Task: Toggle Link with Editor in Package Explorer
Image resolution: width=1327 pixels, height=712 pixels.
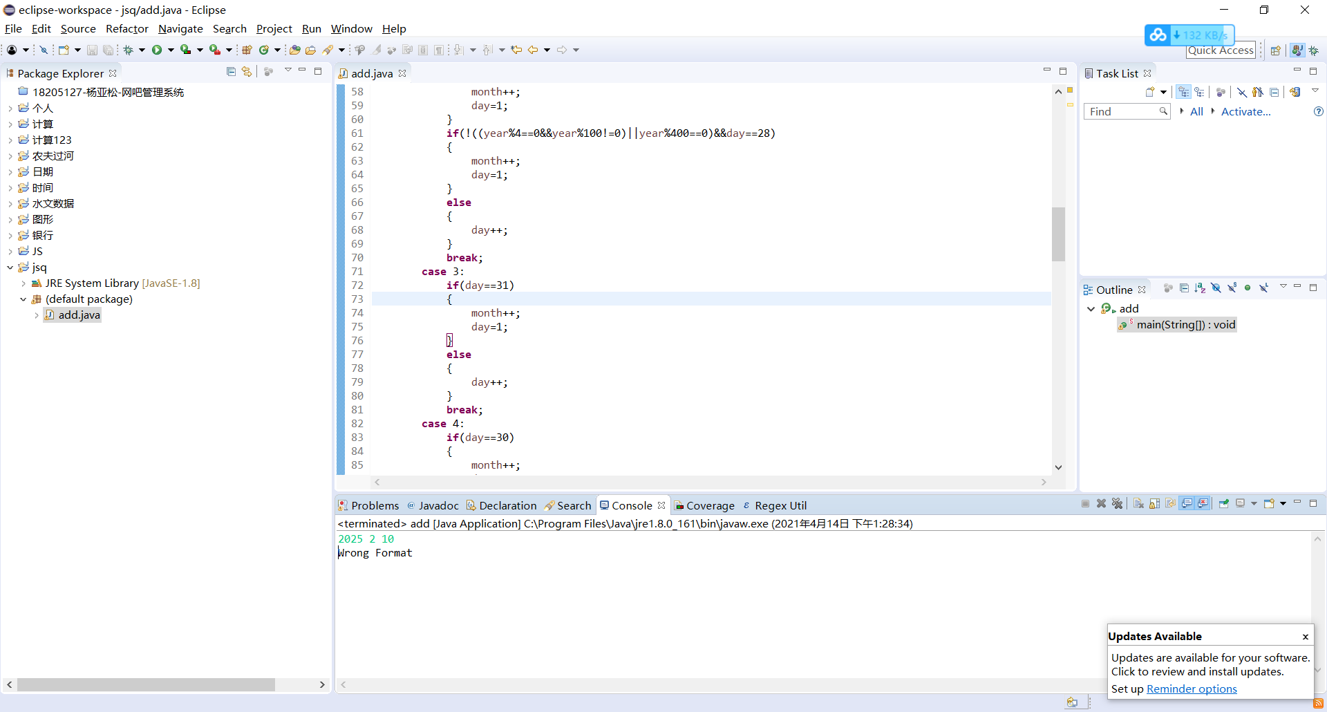Action: [247, 72]
